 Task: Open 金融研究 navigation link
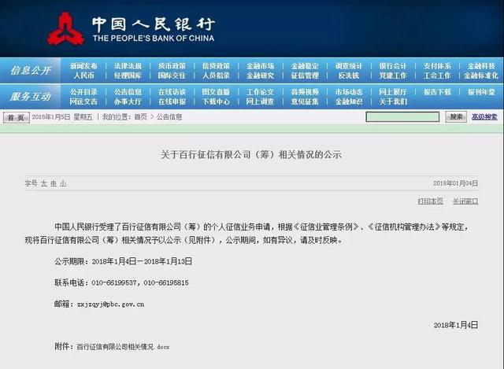pyautogui.click(x=260, y=76)
